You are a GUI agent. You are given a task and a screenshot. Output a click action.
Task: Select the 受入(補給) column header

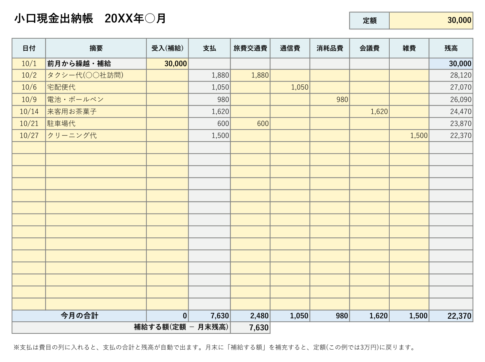pos(167,48)
